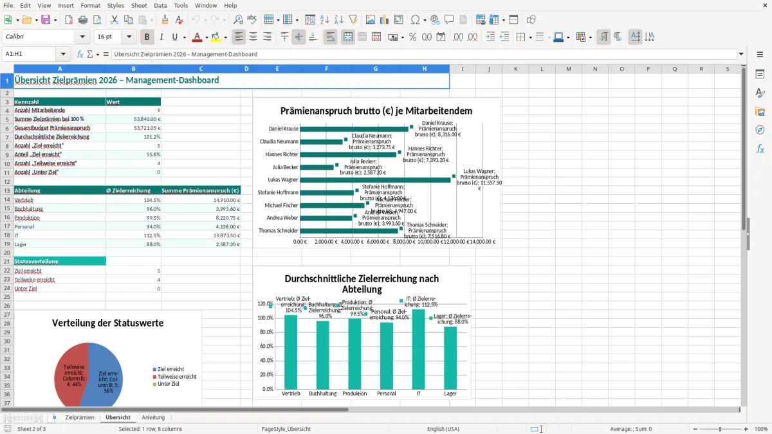Adjust the zoom slider in status bar
The height and width of the screenshot is (434, 772).
click(x=721, y=429)
